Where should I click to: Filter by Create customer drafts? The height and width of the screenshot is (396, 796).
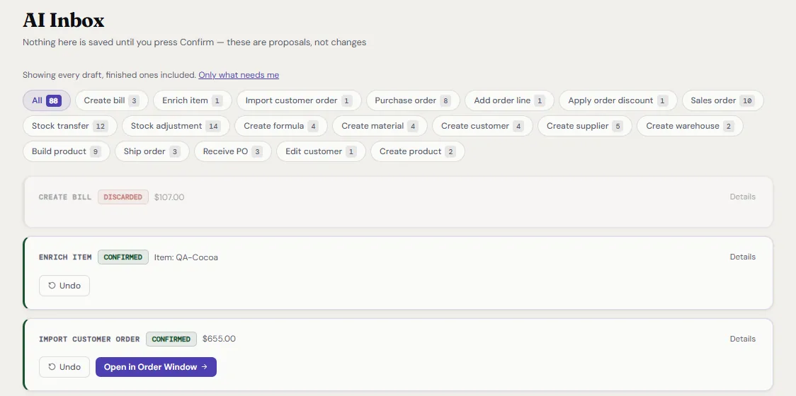click(482, 126)
